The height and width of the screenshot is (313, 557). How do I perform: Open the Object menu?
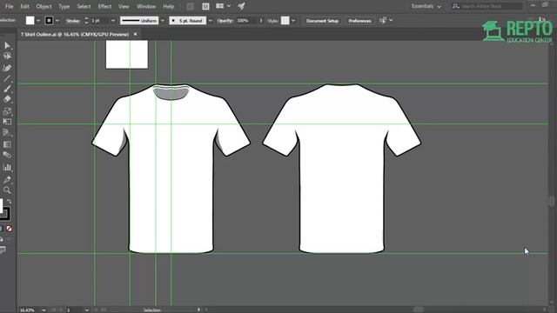coord(44,6)
